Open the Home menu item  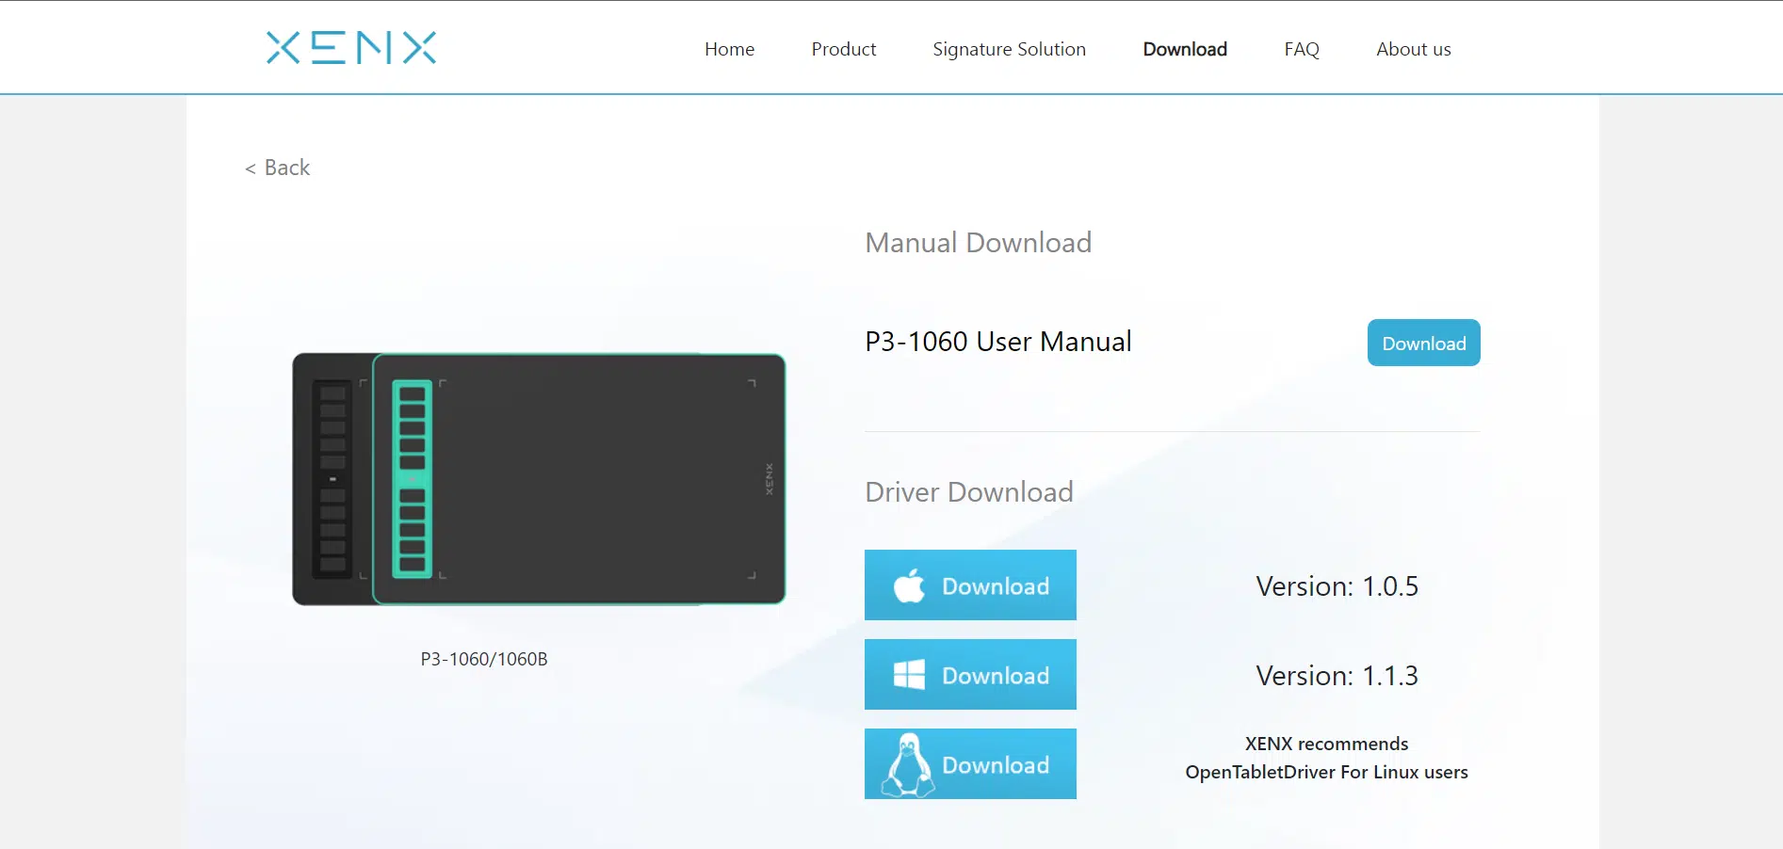tap(729, 49)
